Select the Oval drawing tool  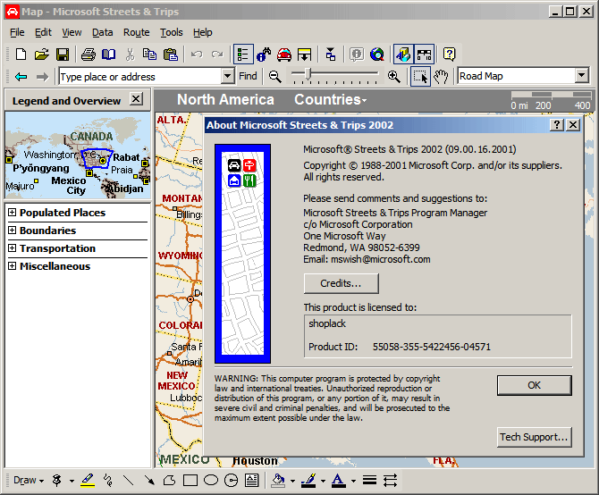coord(210,480)
